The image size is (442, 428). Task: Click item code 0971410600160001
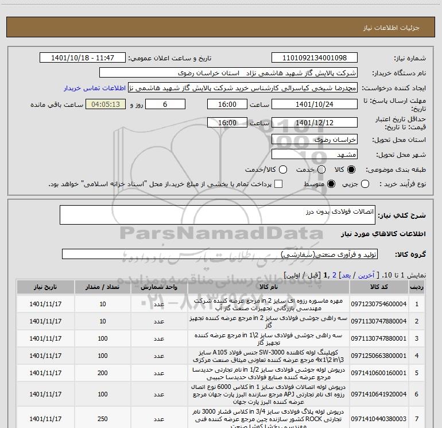tap(379, 373)
